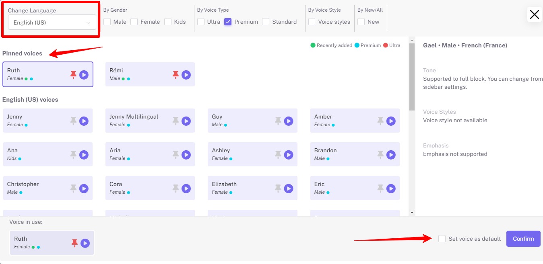Enable the Male gender filter
This screenshot has width=543, height=264.
click(107, 22)
